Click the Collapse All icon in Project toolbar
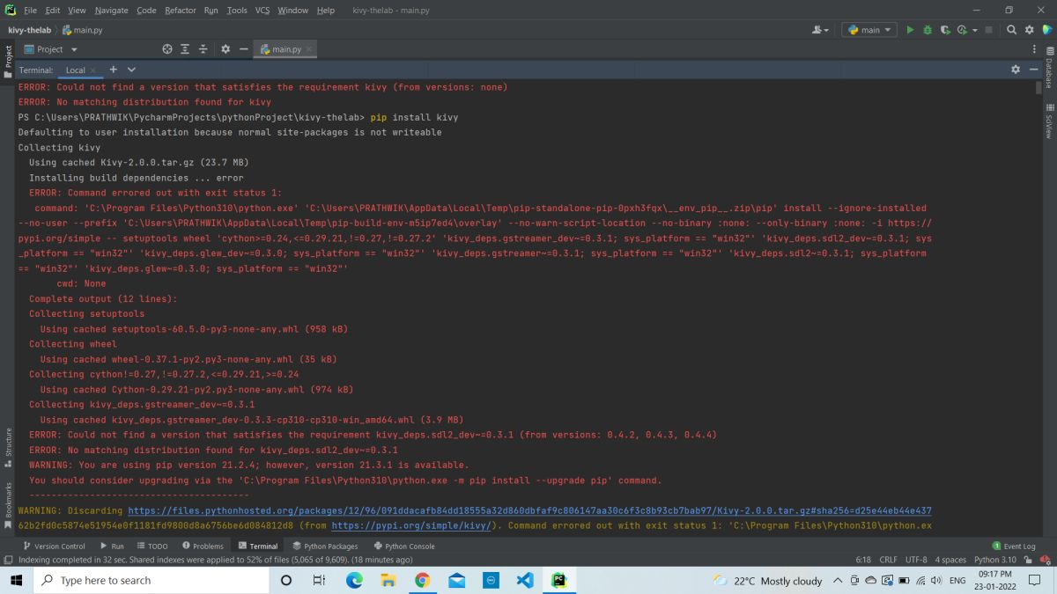 click(x=203, y=49)
